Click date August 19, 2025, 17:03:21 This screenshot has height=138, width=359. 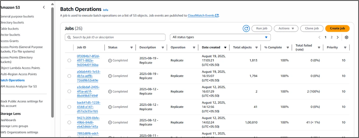tap(214, 60)
